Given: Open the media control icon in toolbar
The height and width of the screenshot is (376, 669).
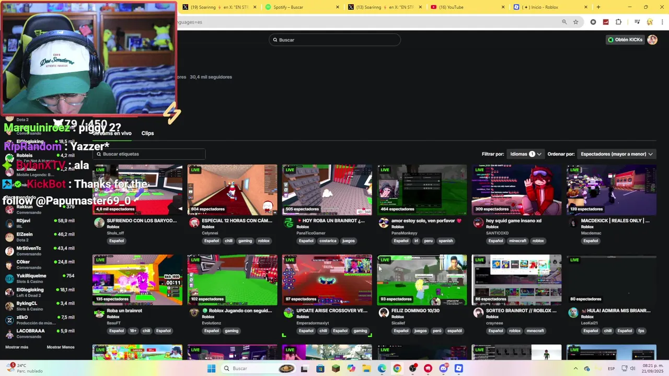Looking at the screenshot, I should (x=637, y=22).
